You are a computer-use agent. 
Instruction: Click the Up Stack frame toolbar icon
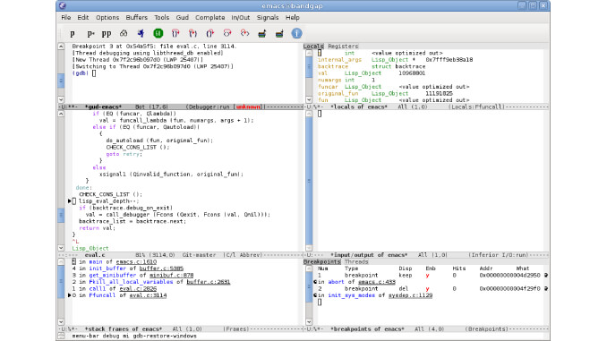pyautogui.click(x=262, y=33)
